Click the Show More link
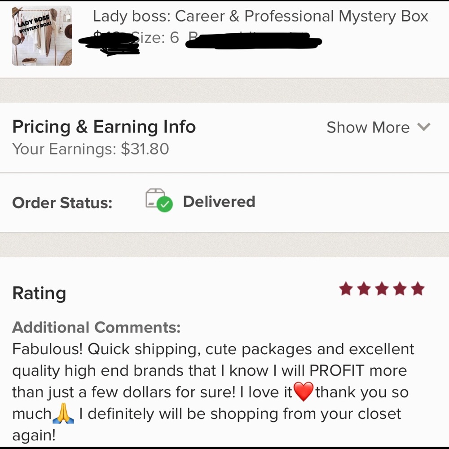Screen dimensions: 449x449 click(x=368, y=128)
